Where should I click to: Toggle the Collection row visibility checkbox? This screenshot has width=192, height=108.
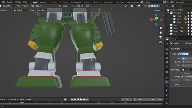(x=188, y=13)
